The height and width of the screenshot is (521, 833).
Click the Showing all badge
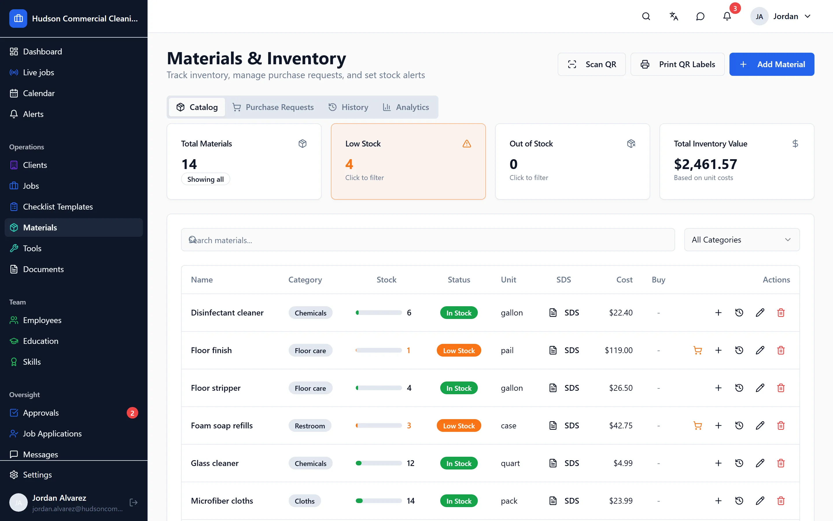[205, 179]
